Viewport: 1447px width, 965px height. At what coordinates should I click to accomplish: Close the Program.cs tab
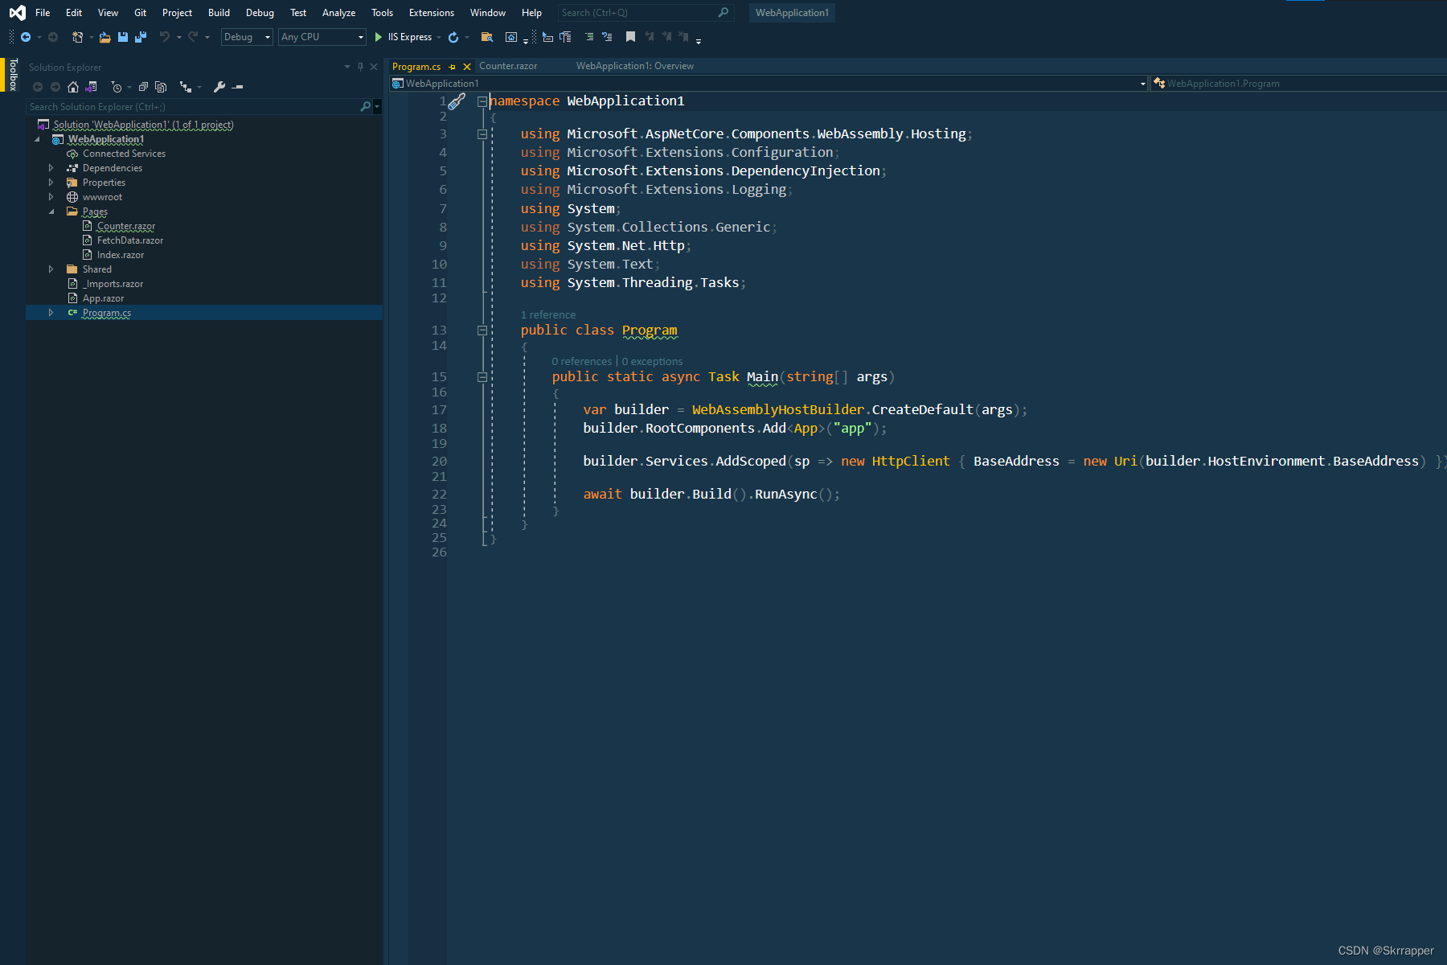pos(467,67)
